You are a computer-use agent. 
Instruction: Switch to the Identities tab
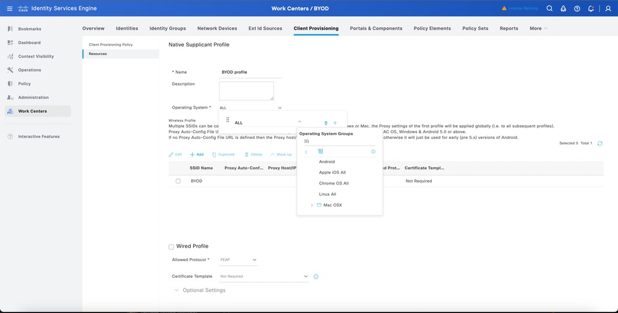(127, 28)
